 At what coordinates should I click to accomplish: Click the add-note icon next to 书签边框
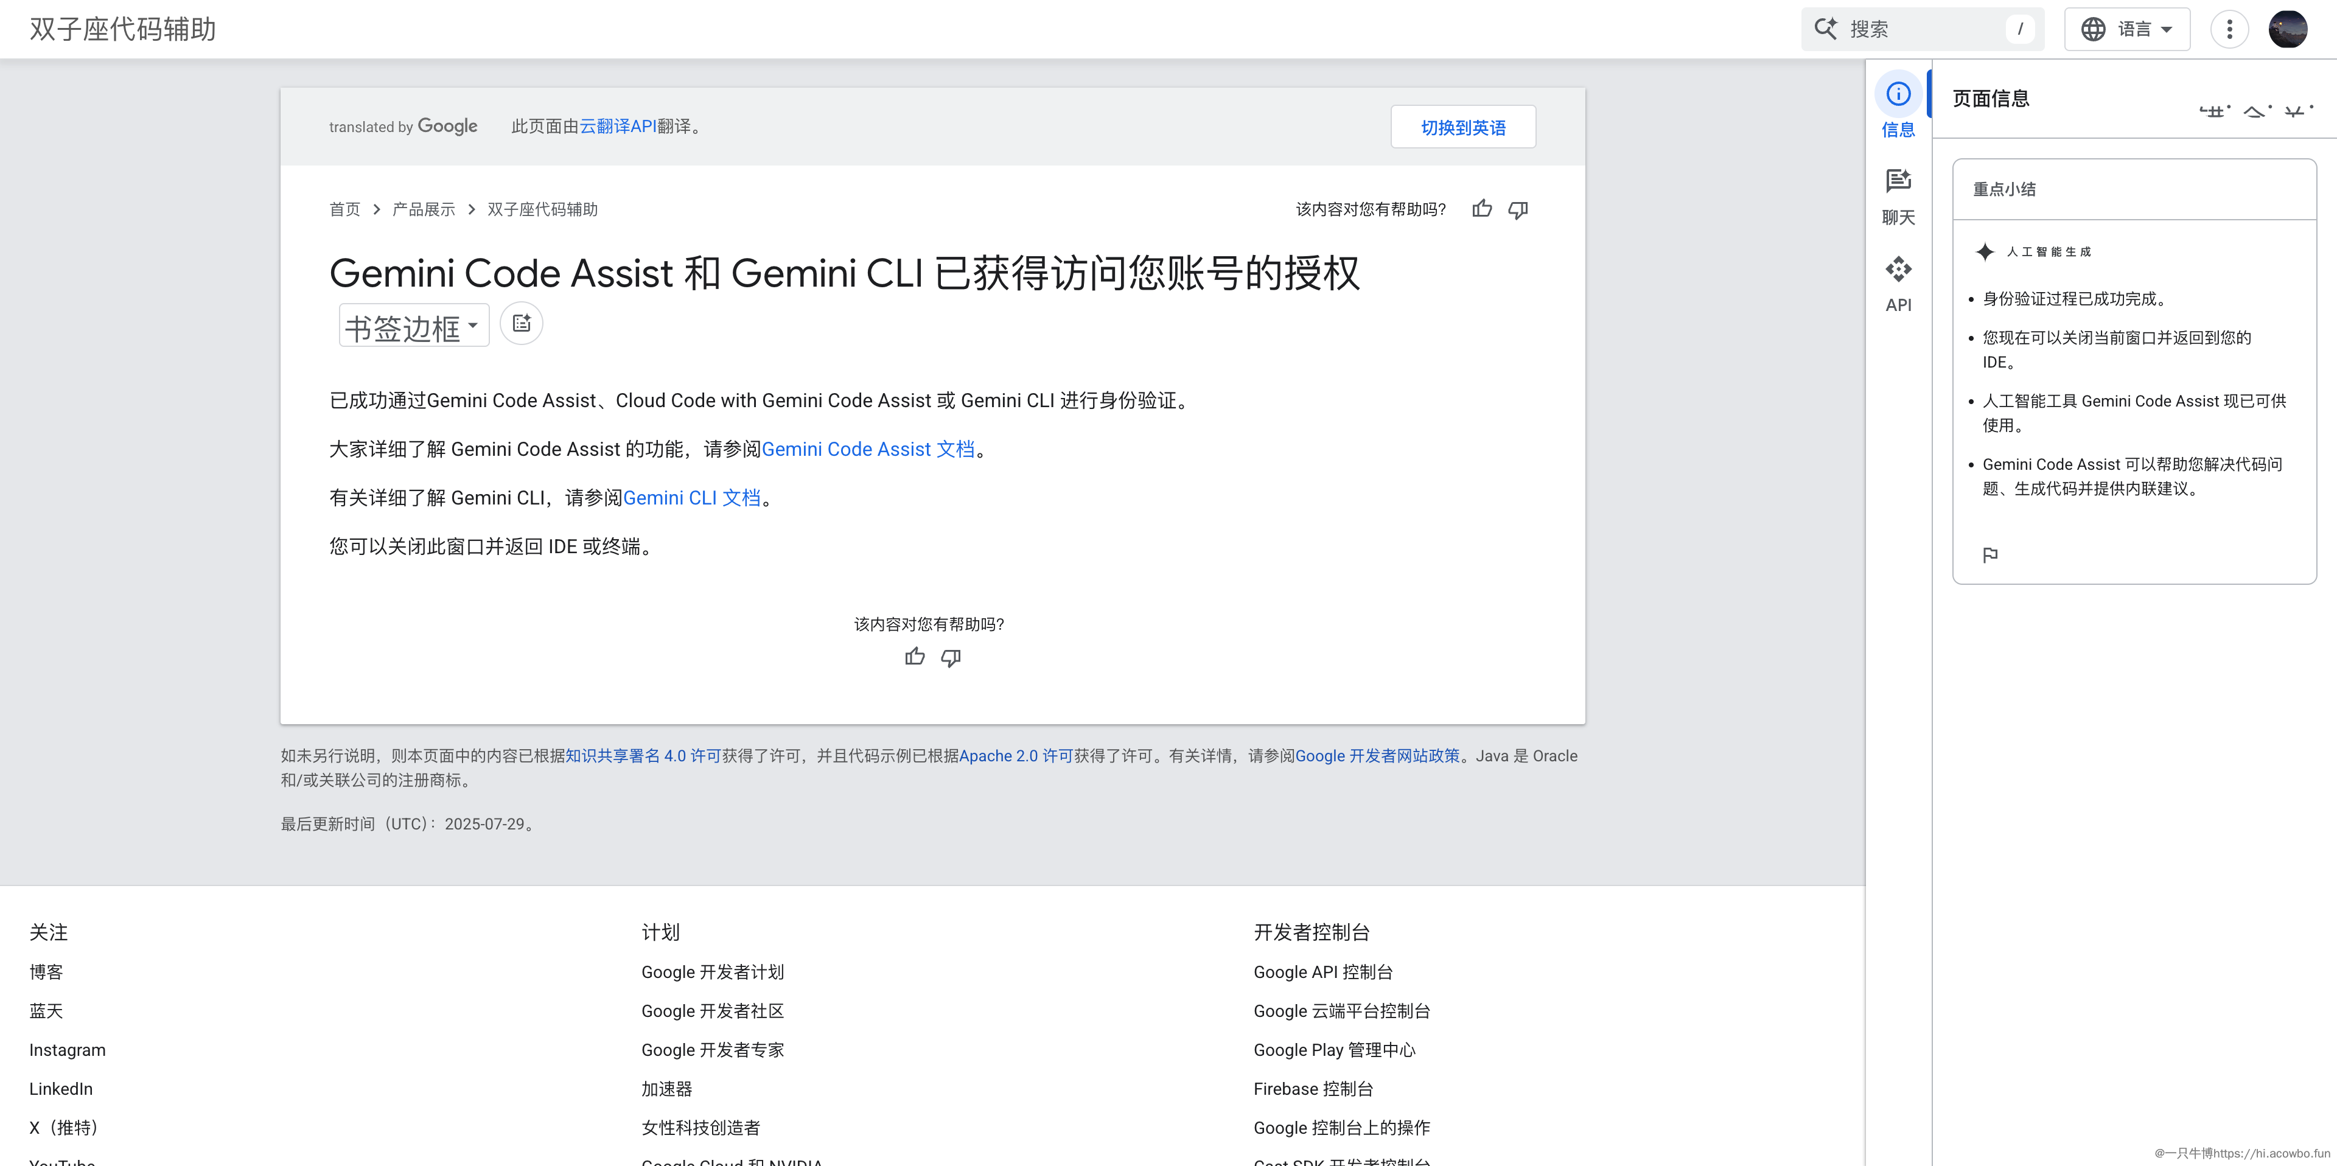pyautogui.click(x=522, y=324)
